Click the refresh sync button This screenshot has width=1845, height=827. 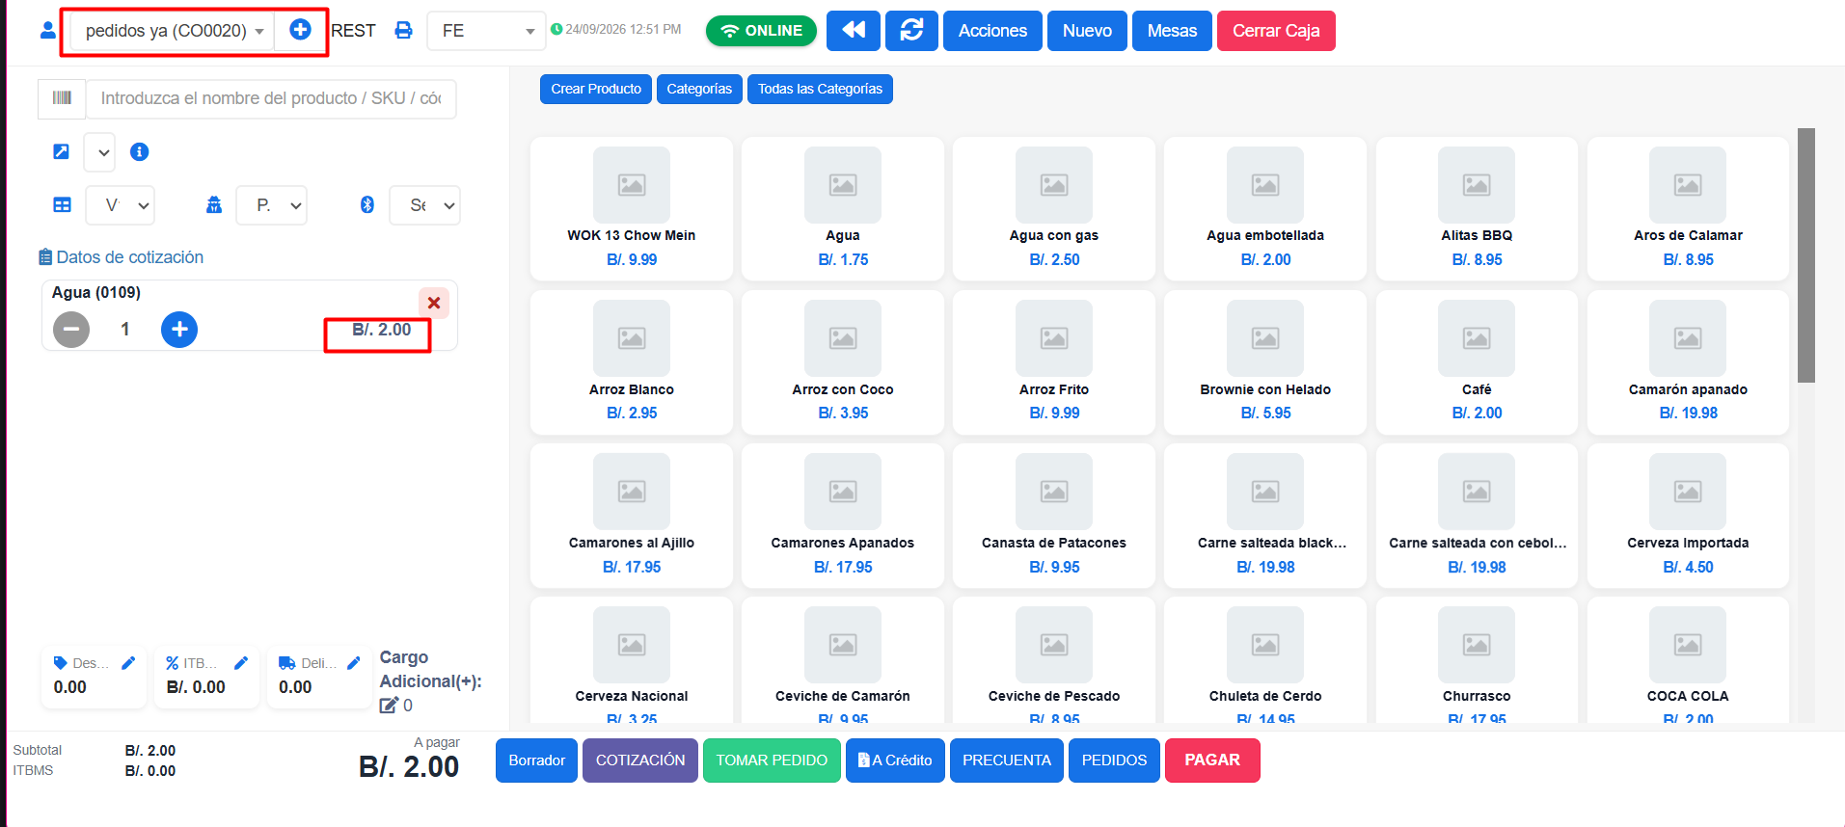[911, 31]
